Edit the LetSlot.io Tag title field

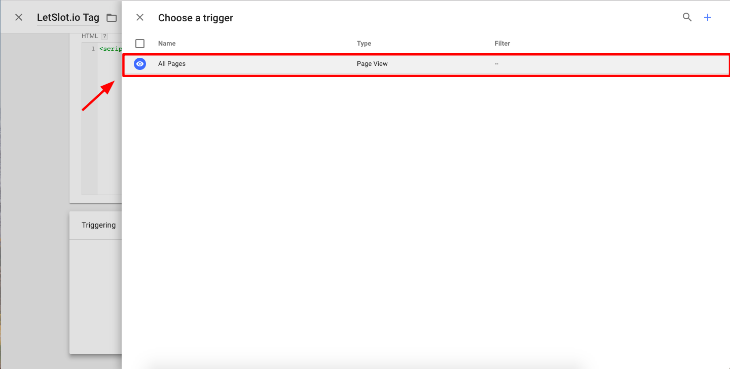(x=68, y=17)
